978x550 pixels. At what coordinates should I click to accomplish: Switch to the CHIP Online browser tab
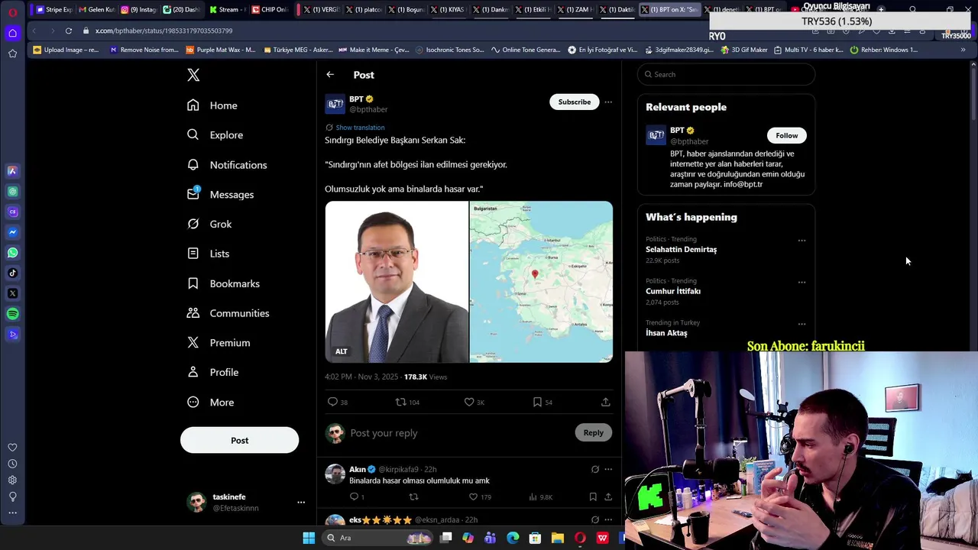269,10
